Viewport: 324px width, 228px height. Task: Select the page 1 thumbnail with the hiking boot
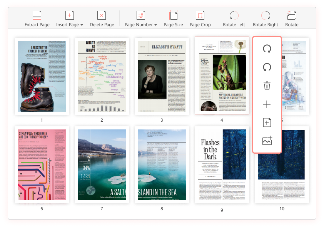pos(42,76)
